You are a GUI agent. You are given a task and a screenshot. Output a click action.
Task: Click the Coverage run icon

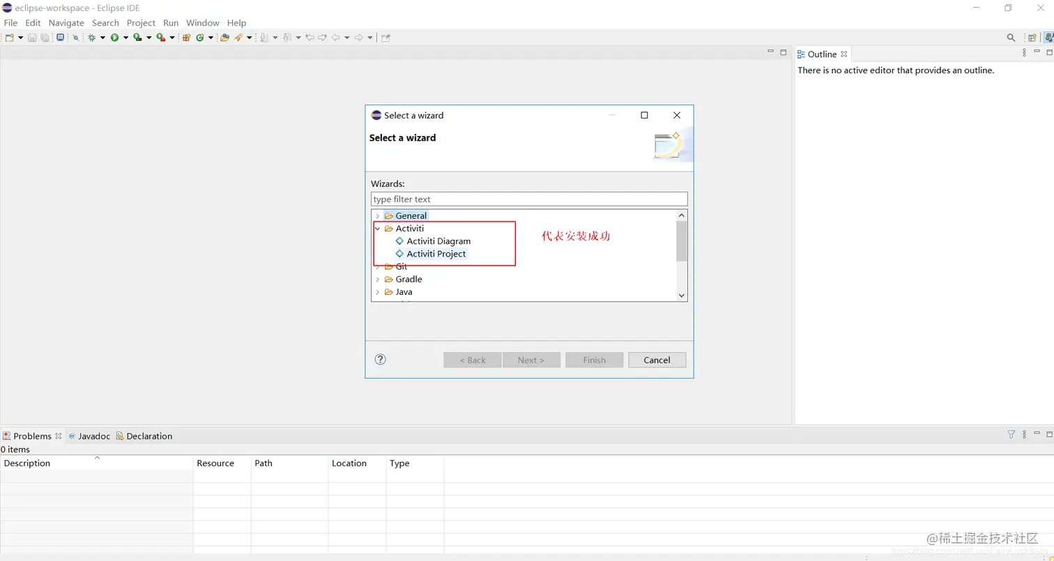137,38
